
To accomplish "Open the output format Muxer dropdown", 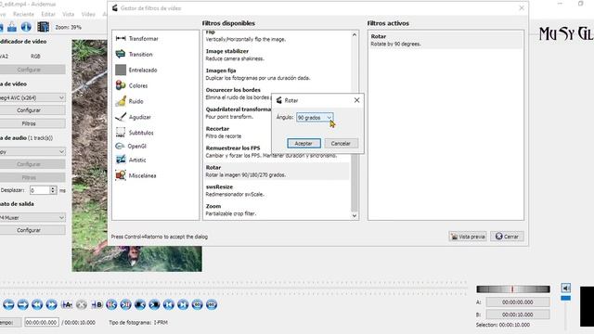I will tap(32, 217).
